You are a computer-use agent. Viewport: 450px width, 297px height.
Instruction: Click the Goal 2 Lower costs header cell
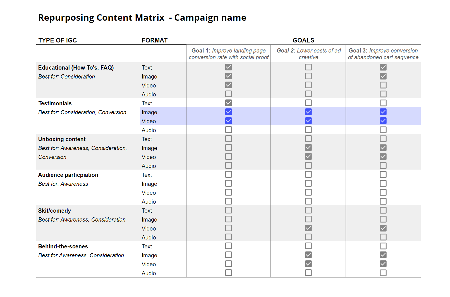(x=308, y=54)
